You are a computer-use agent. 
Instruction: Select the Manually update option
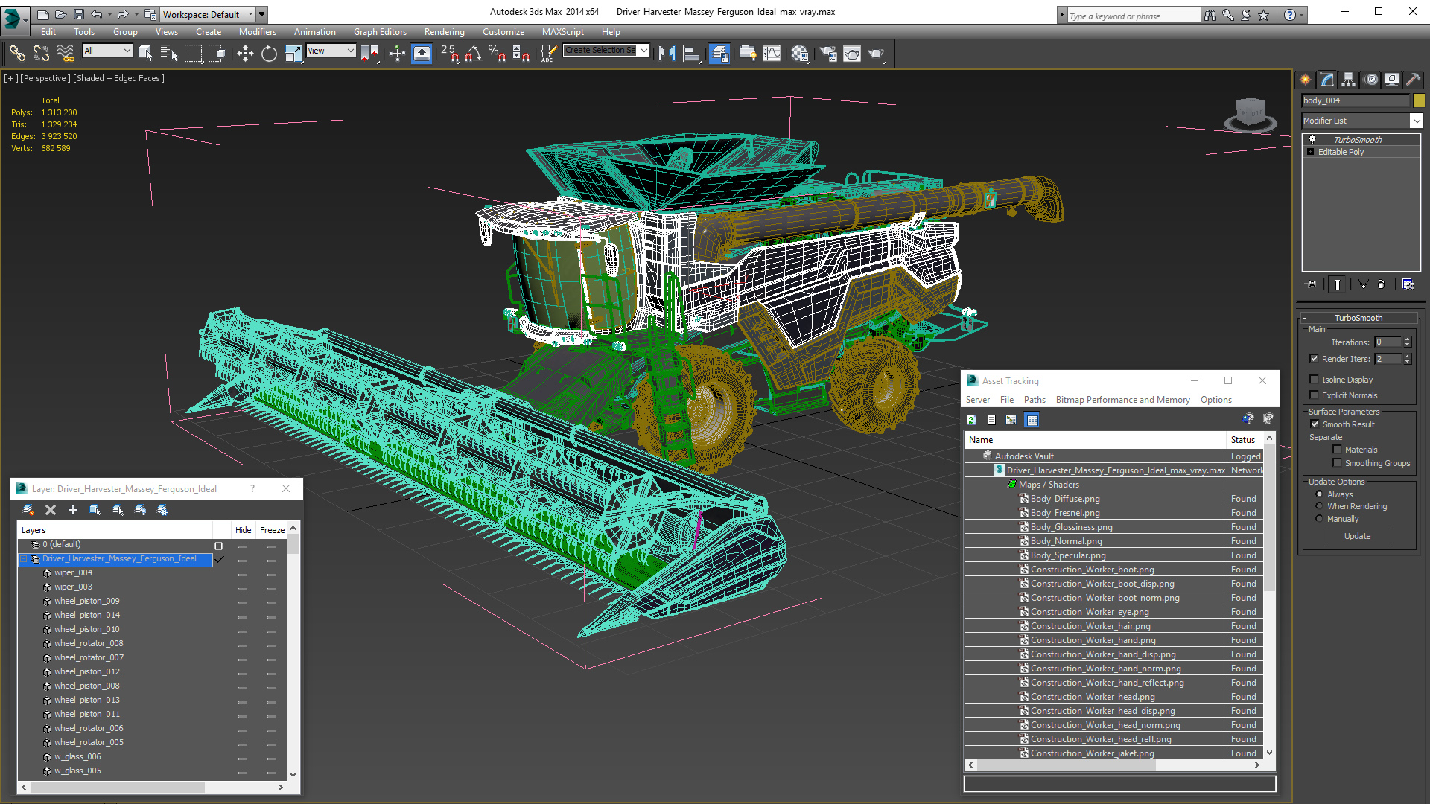1320,519
